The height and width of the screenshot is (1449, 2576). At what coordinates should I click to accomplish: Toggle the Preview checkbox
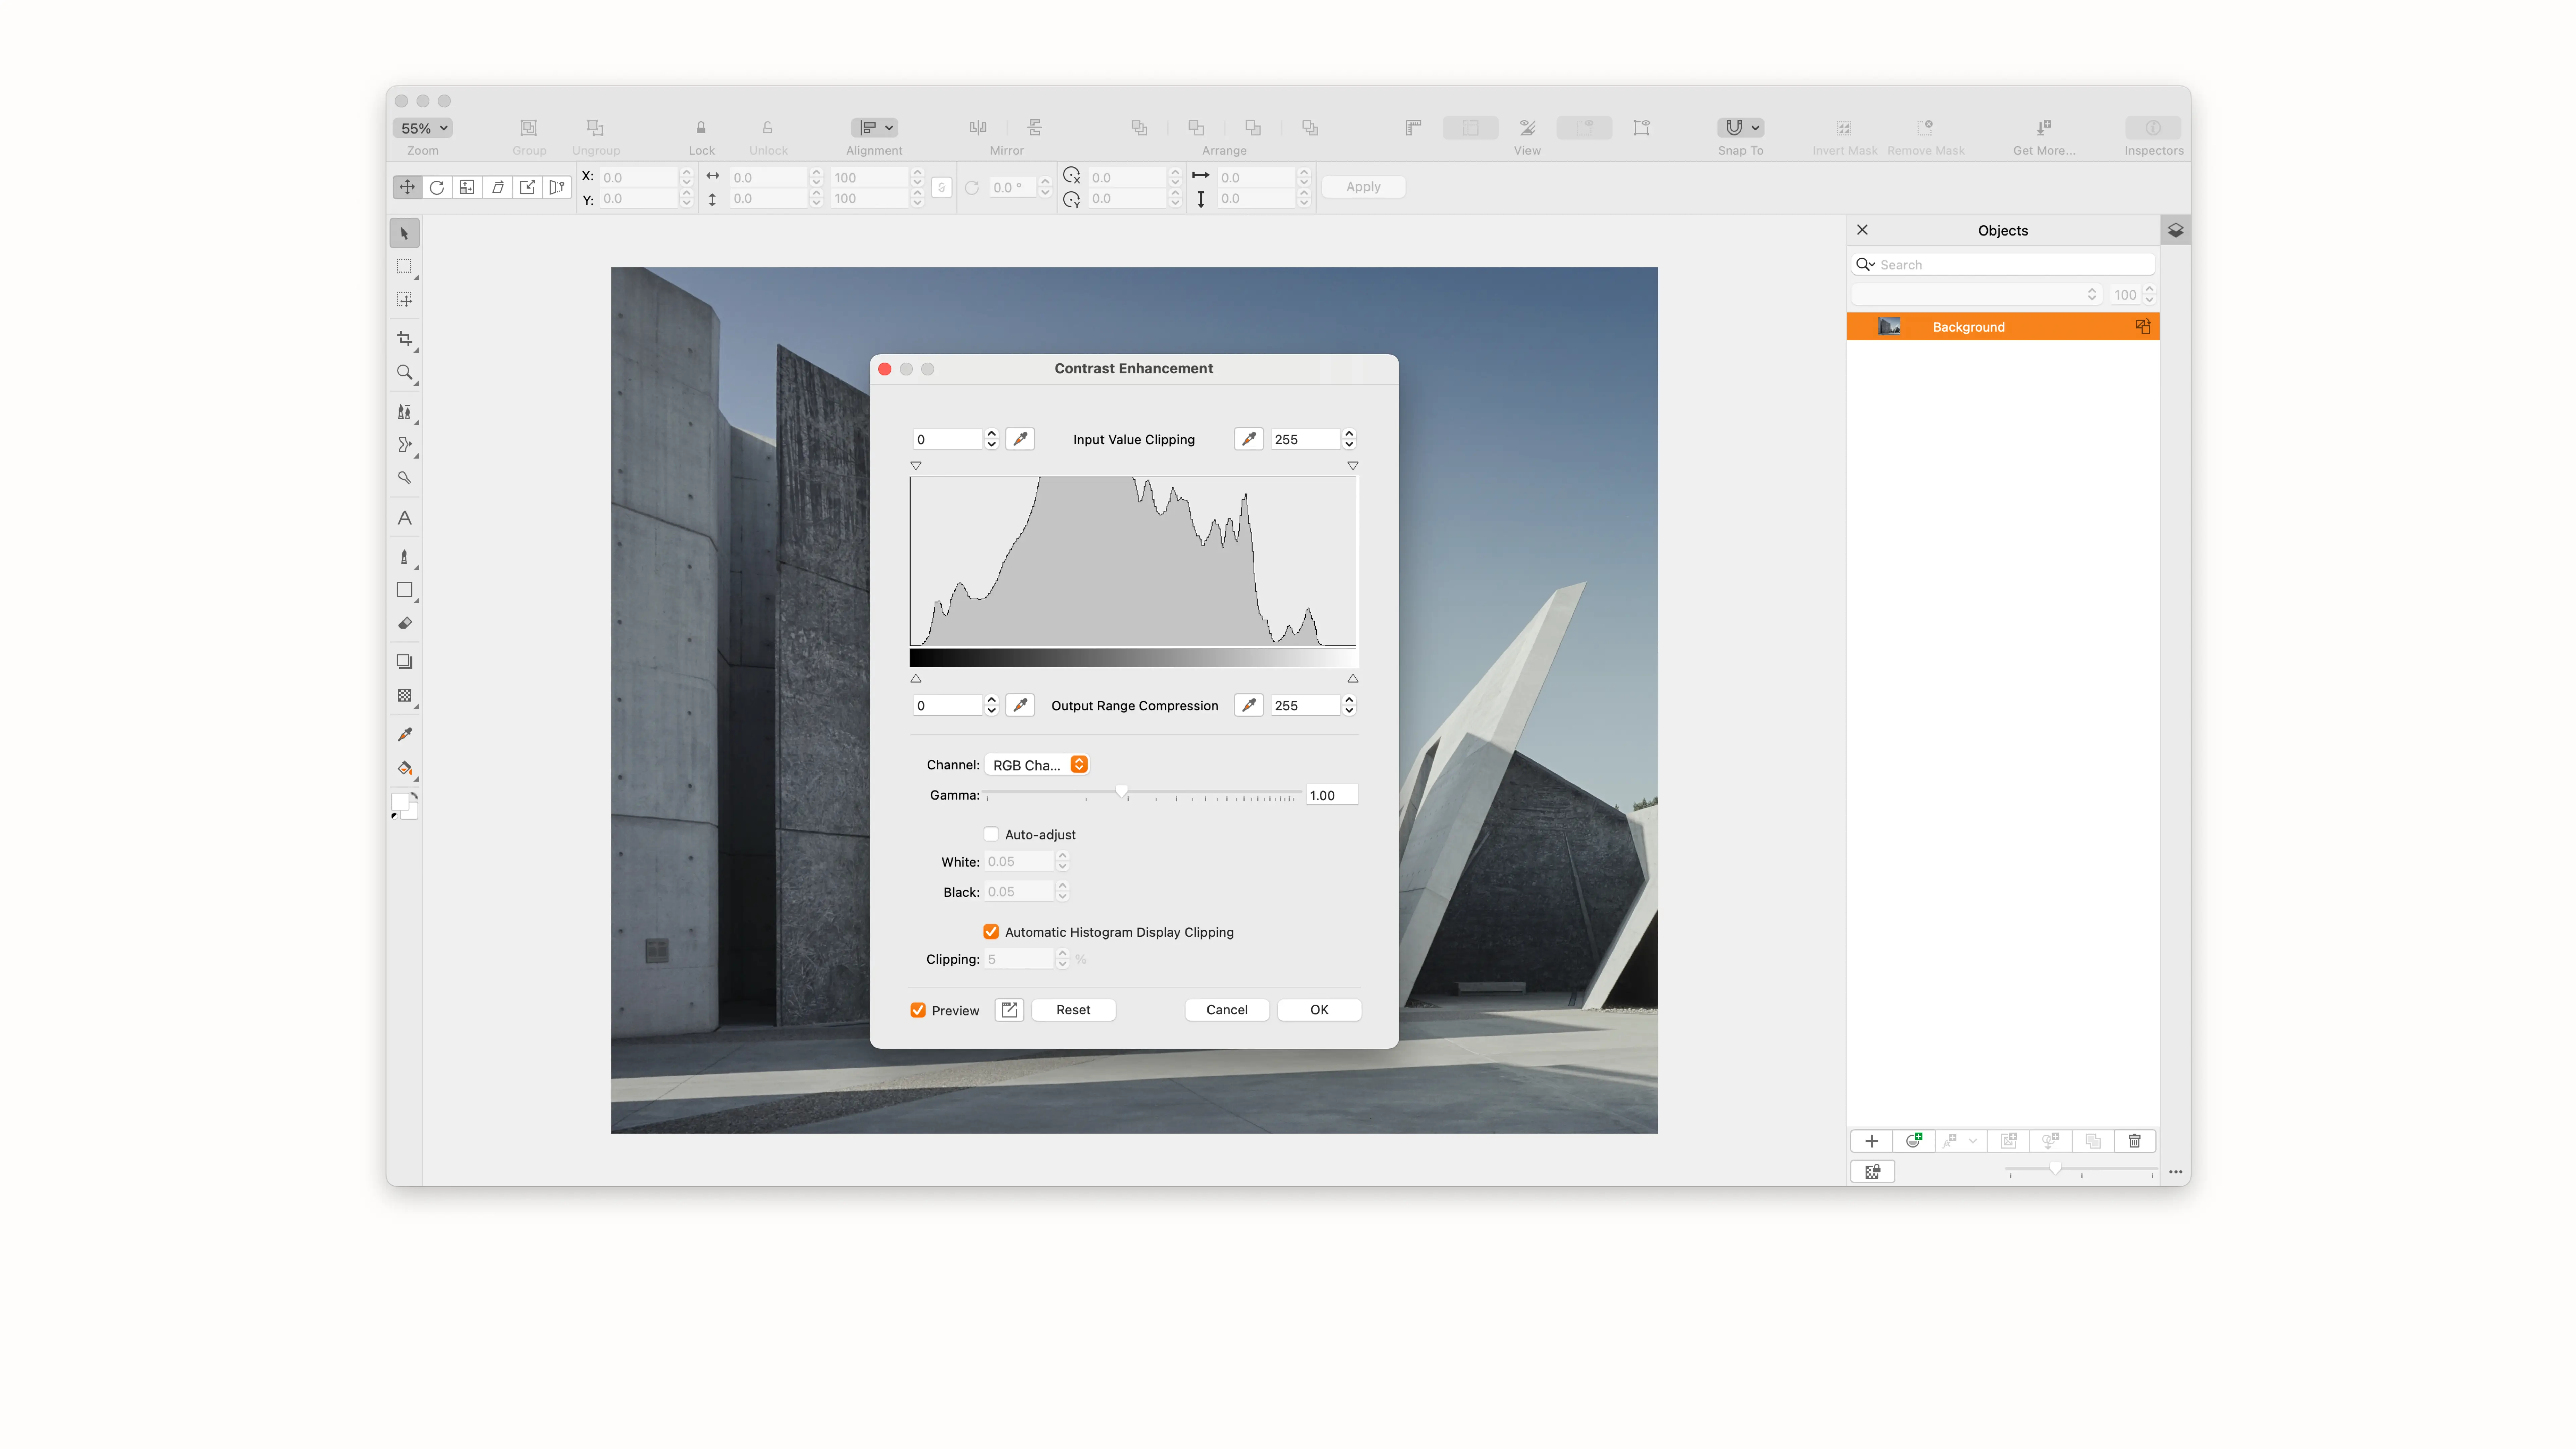918,1010
